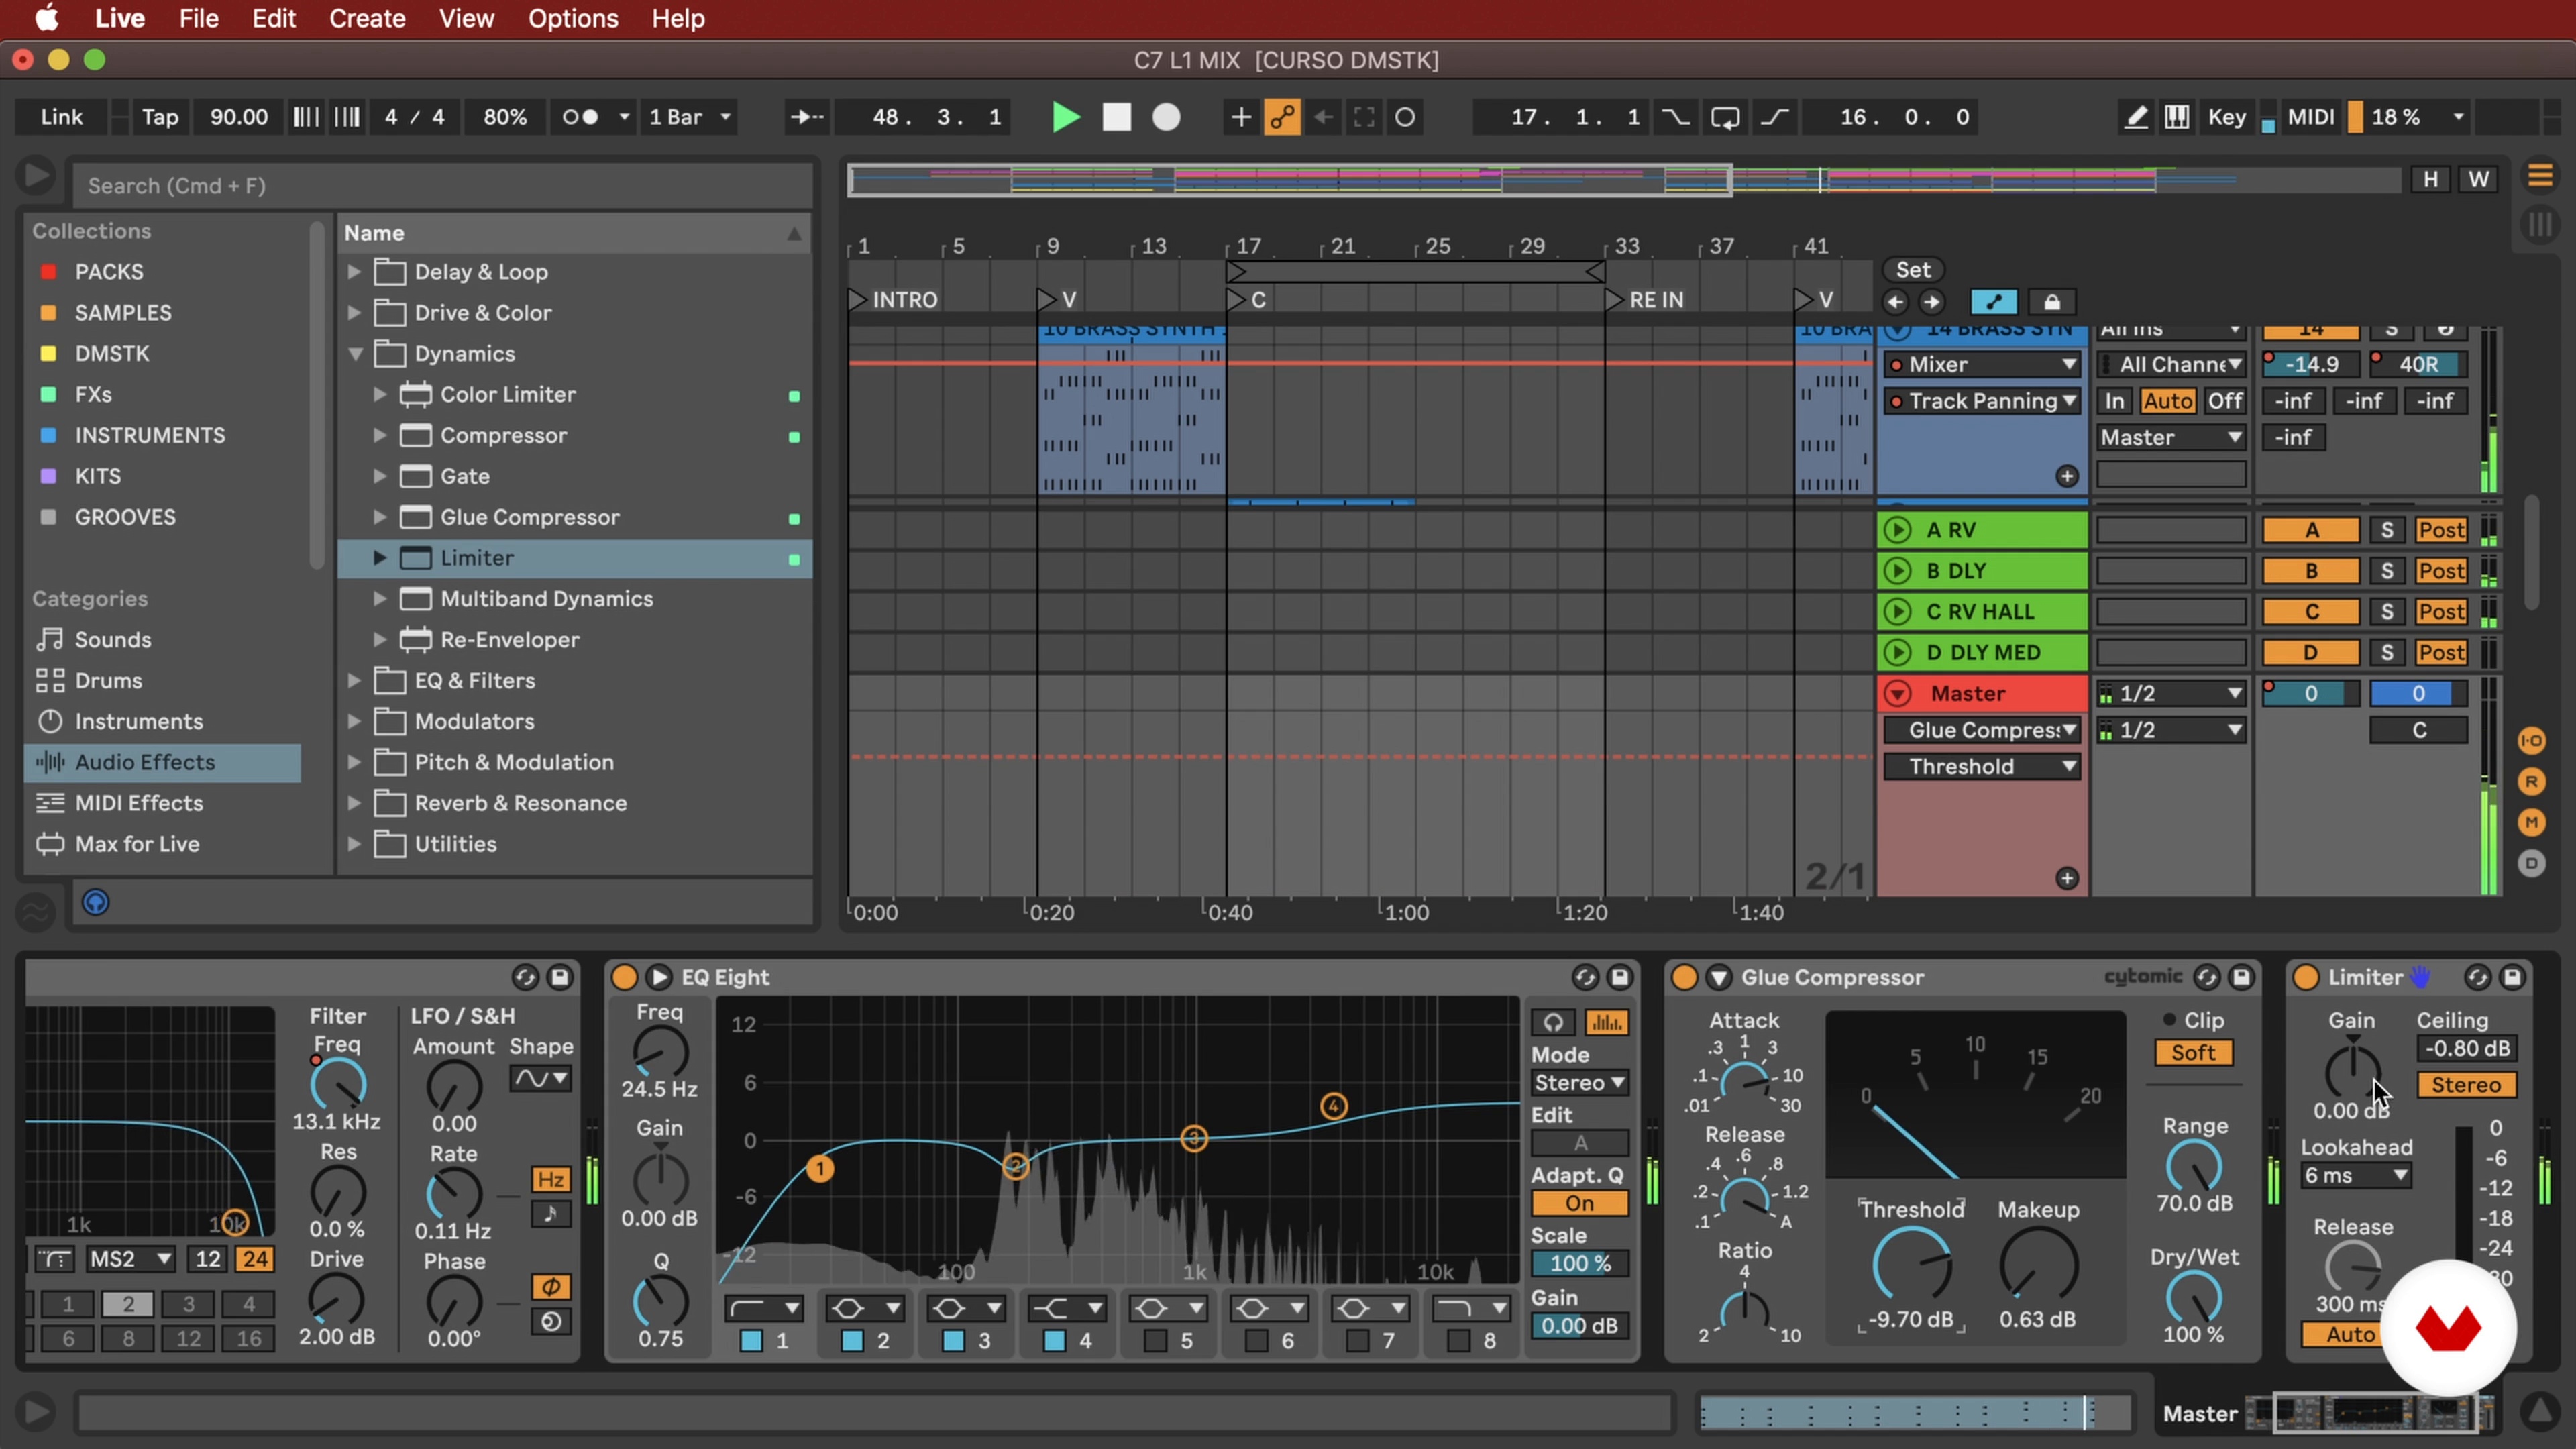Toggle the browser show/hide triangle

pyautogui.click(x=35, y=177)
